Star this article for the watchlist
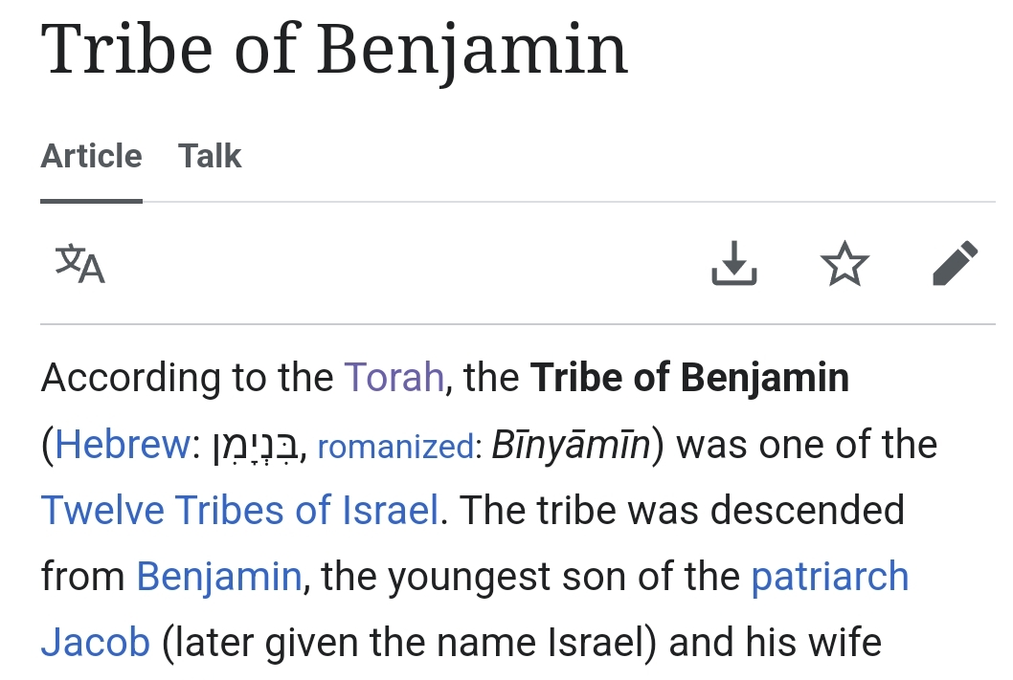 pos(845,264)
